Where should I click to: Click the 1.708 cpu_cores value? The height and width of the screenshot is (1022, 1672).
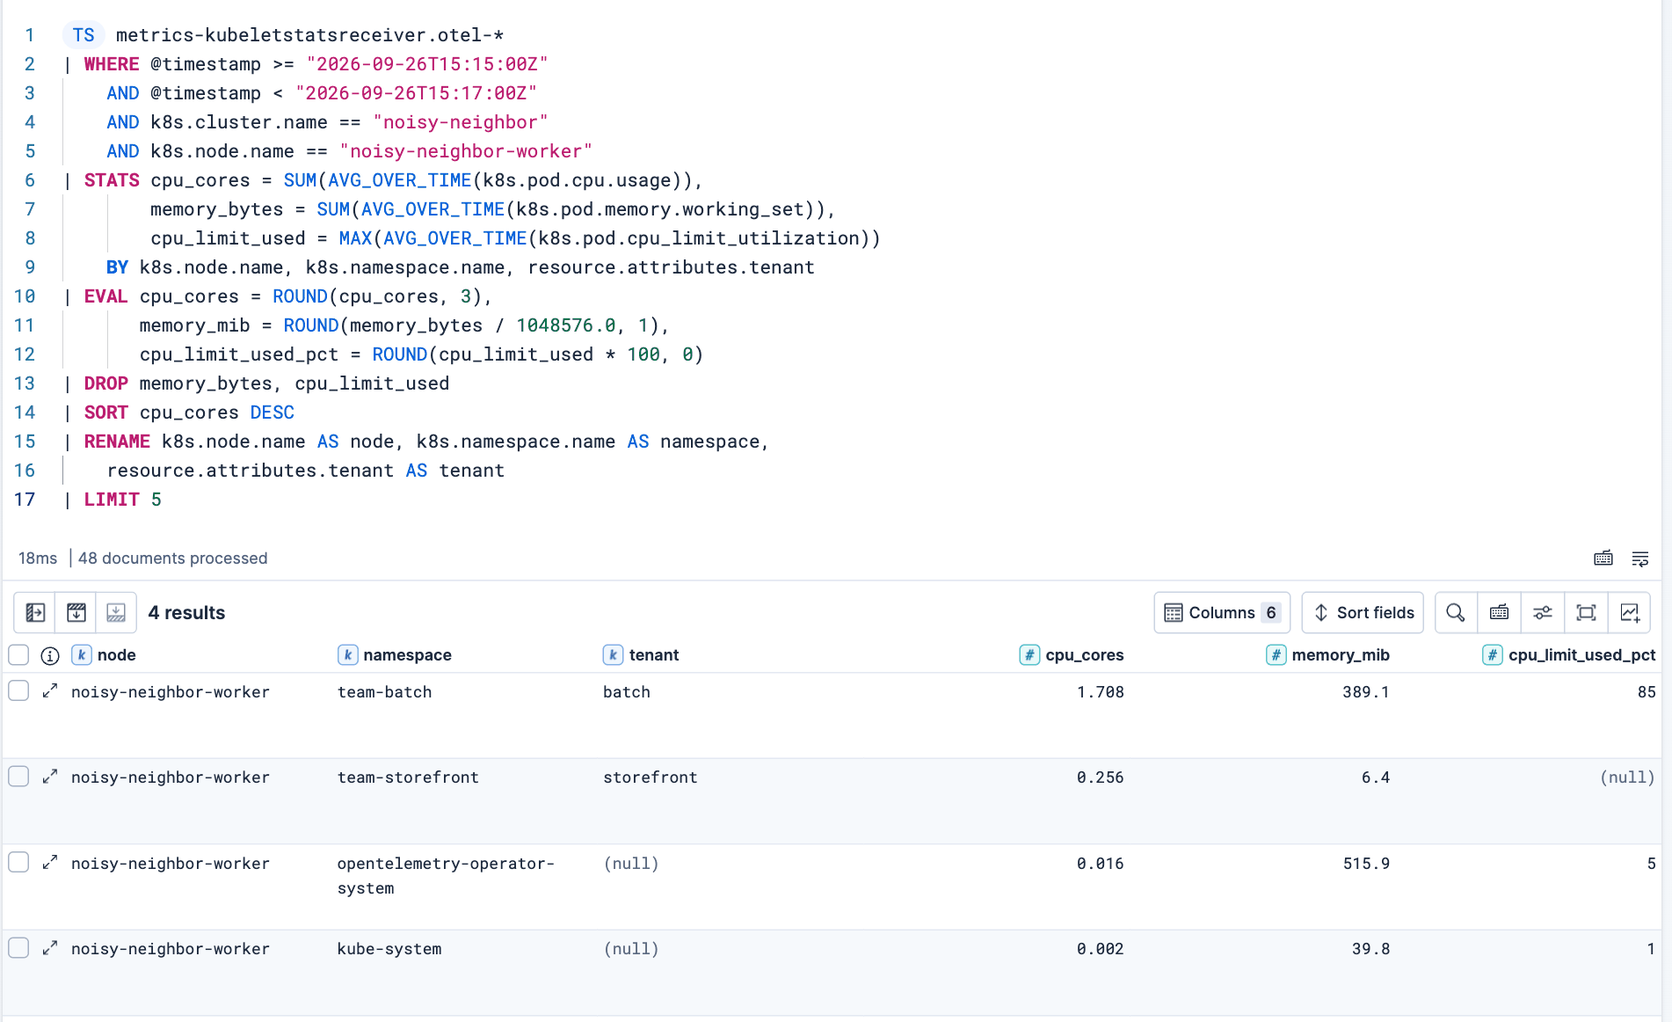(x=1100, y=692)
